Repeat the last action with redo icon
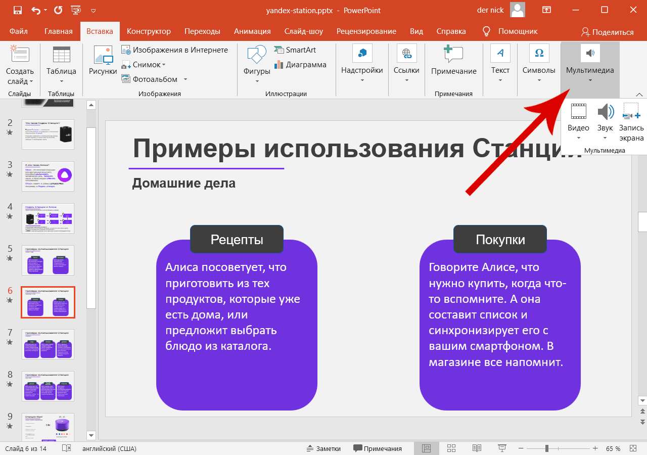Screen dimensions: 647x455 58,10
